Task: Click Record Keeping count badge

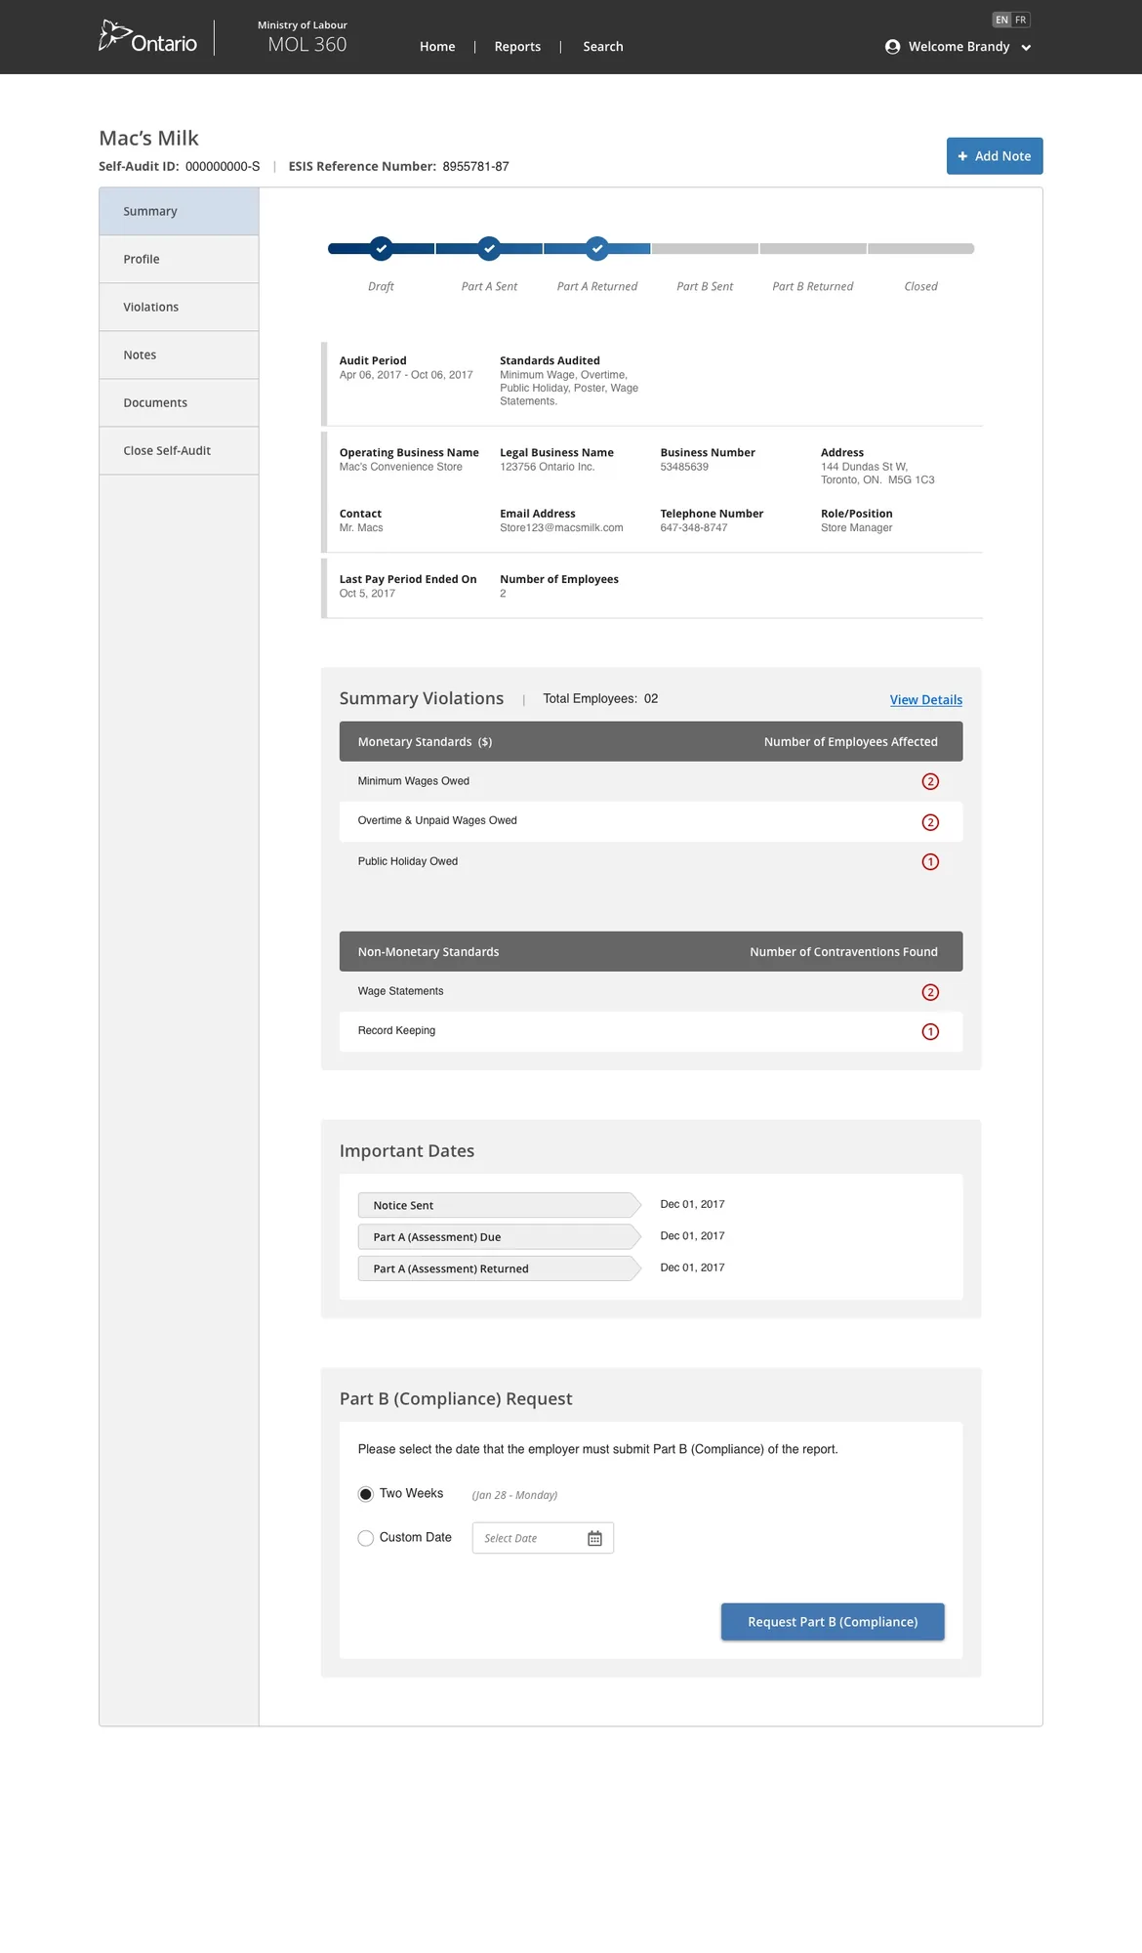Action: coord(930,1032)
